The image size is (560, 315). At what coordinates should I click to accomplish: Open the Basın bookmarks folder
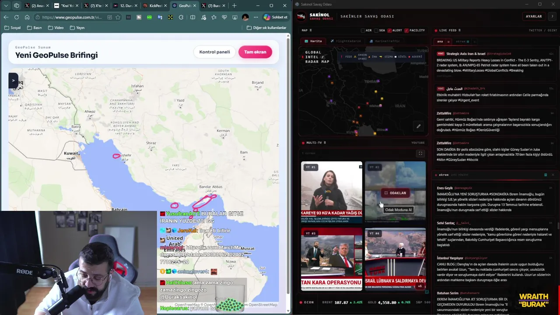35,28
